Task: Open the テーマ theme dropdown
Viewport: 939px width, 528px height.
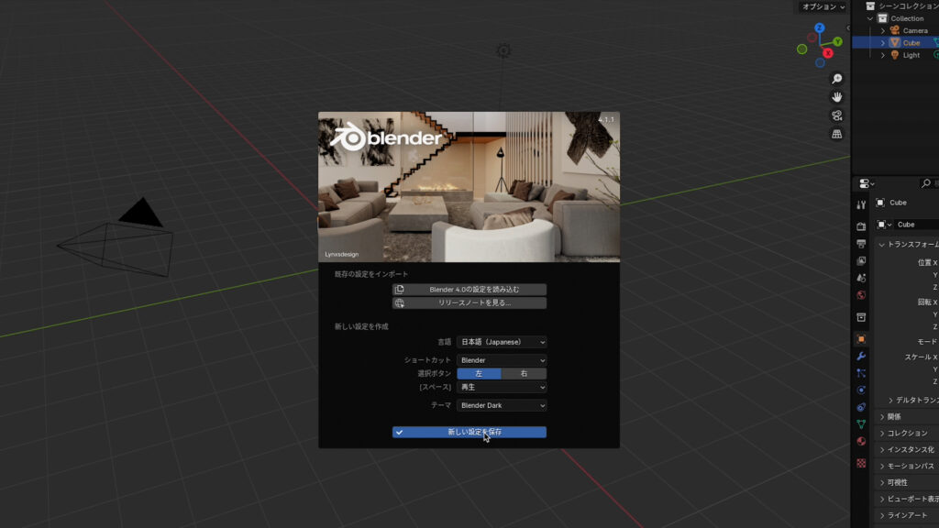Action: pyautogui.click(x=502, y=405)
